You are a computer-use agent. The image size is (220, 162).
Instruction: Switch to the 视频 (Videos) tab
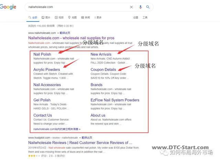point(59,18)
